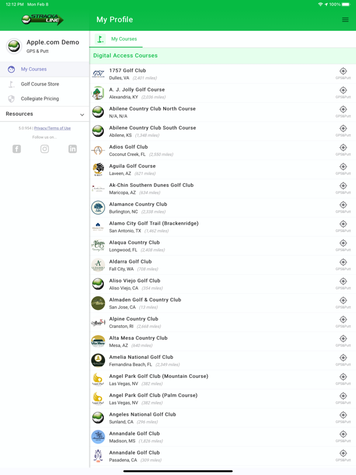
Task: Open Facebook social icon
Action: pyautogui.click(x=17, y=148)
